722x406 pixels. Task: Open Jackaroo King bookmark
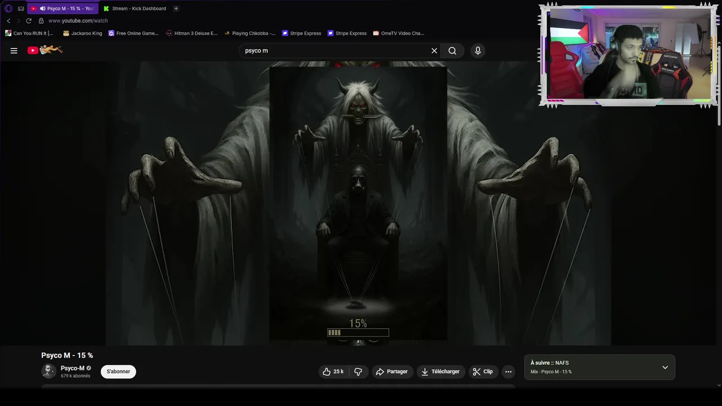click(82, 33)
